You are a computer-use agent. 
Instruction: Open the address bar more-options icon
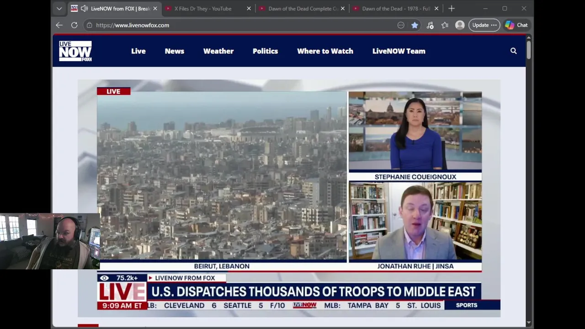tap(401, 25)
